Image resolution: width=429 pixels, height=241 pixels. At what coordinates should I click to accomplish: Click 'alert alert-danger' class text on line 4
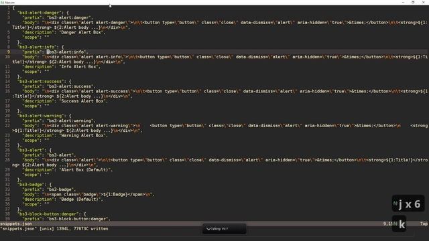click(x=103, y=22)
